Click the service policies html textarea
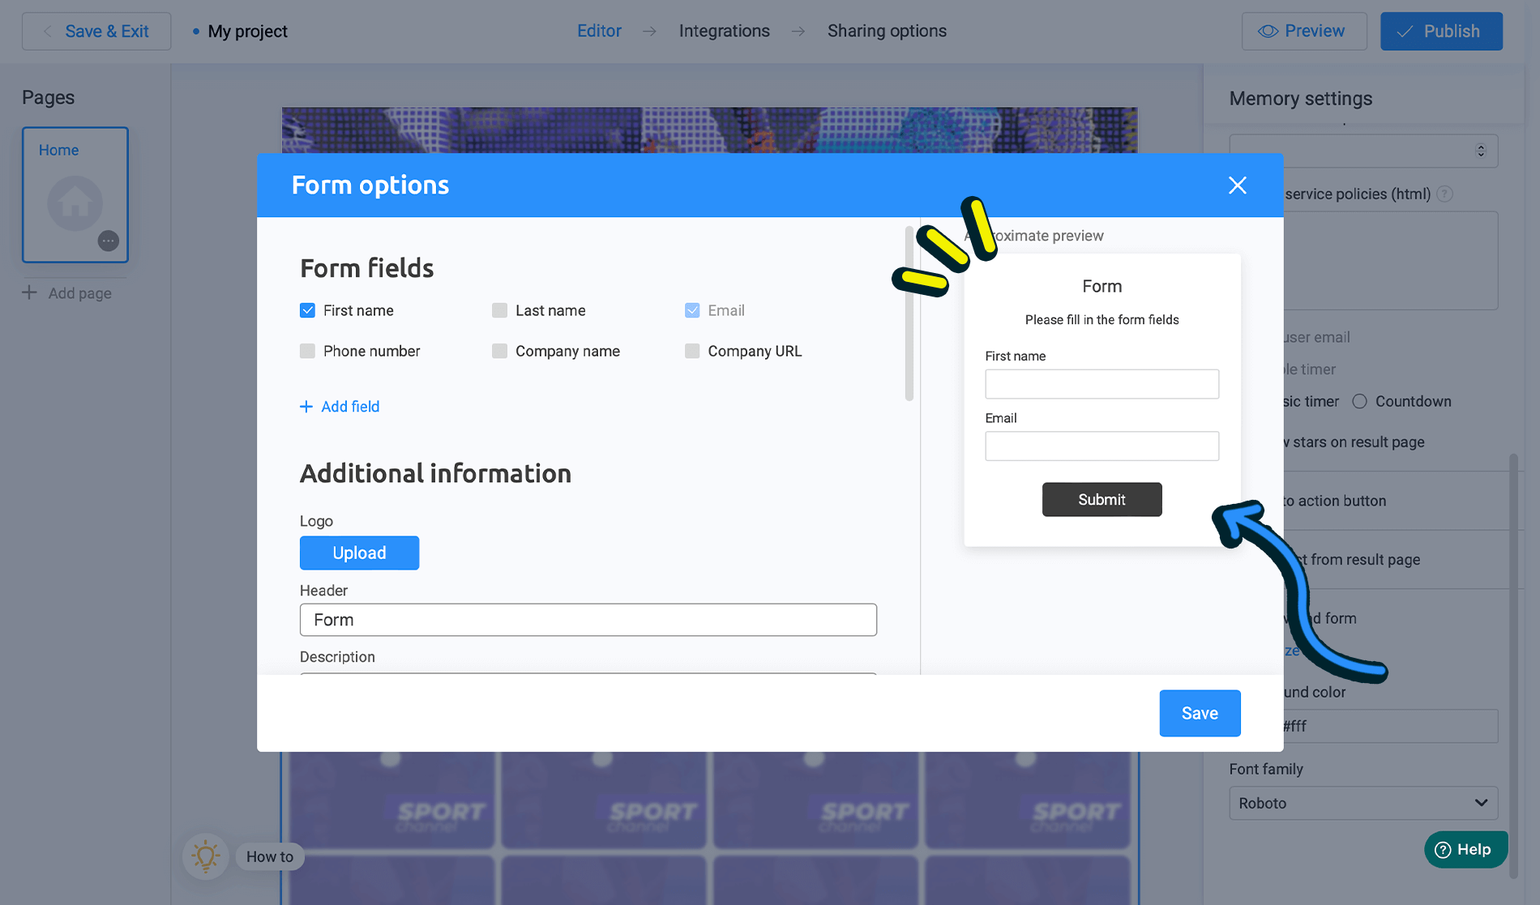Viewport: 1540px width, 905px height. point(1391,260)
